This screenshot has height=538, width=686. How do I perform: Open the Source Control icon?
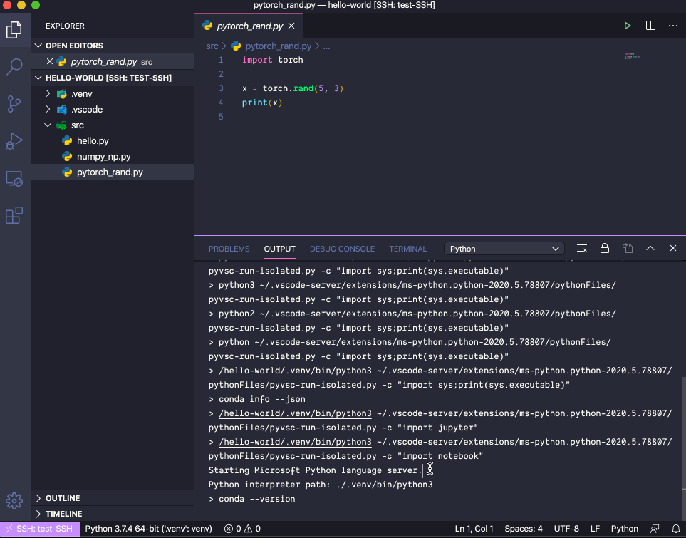point(15,104)
